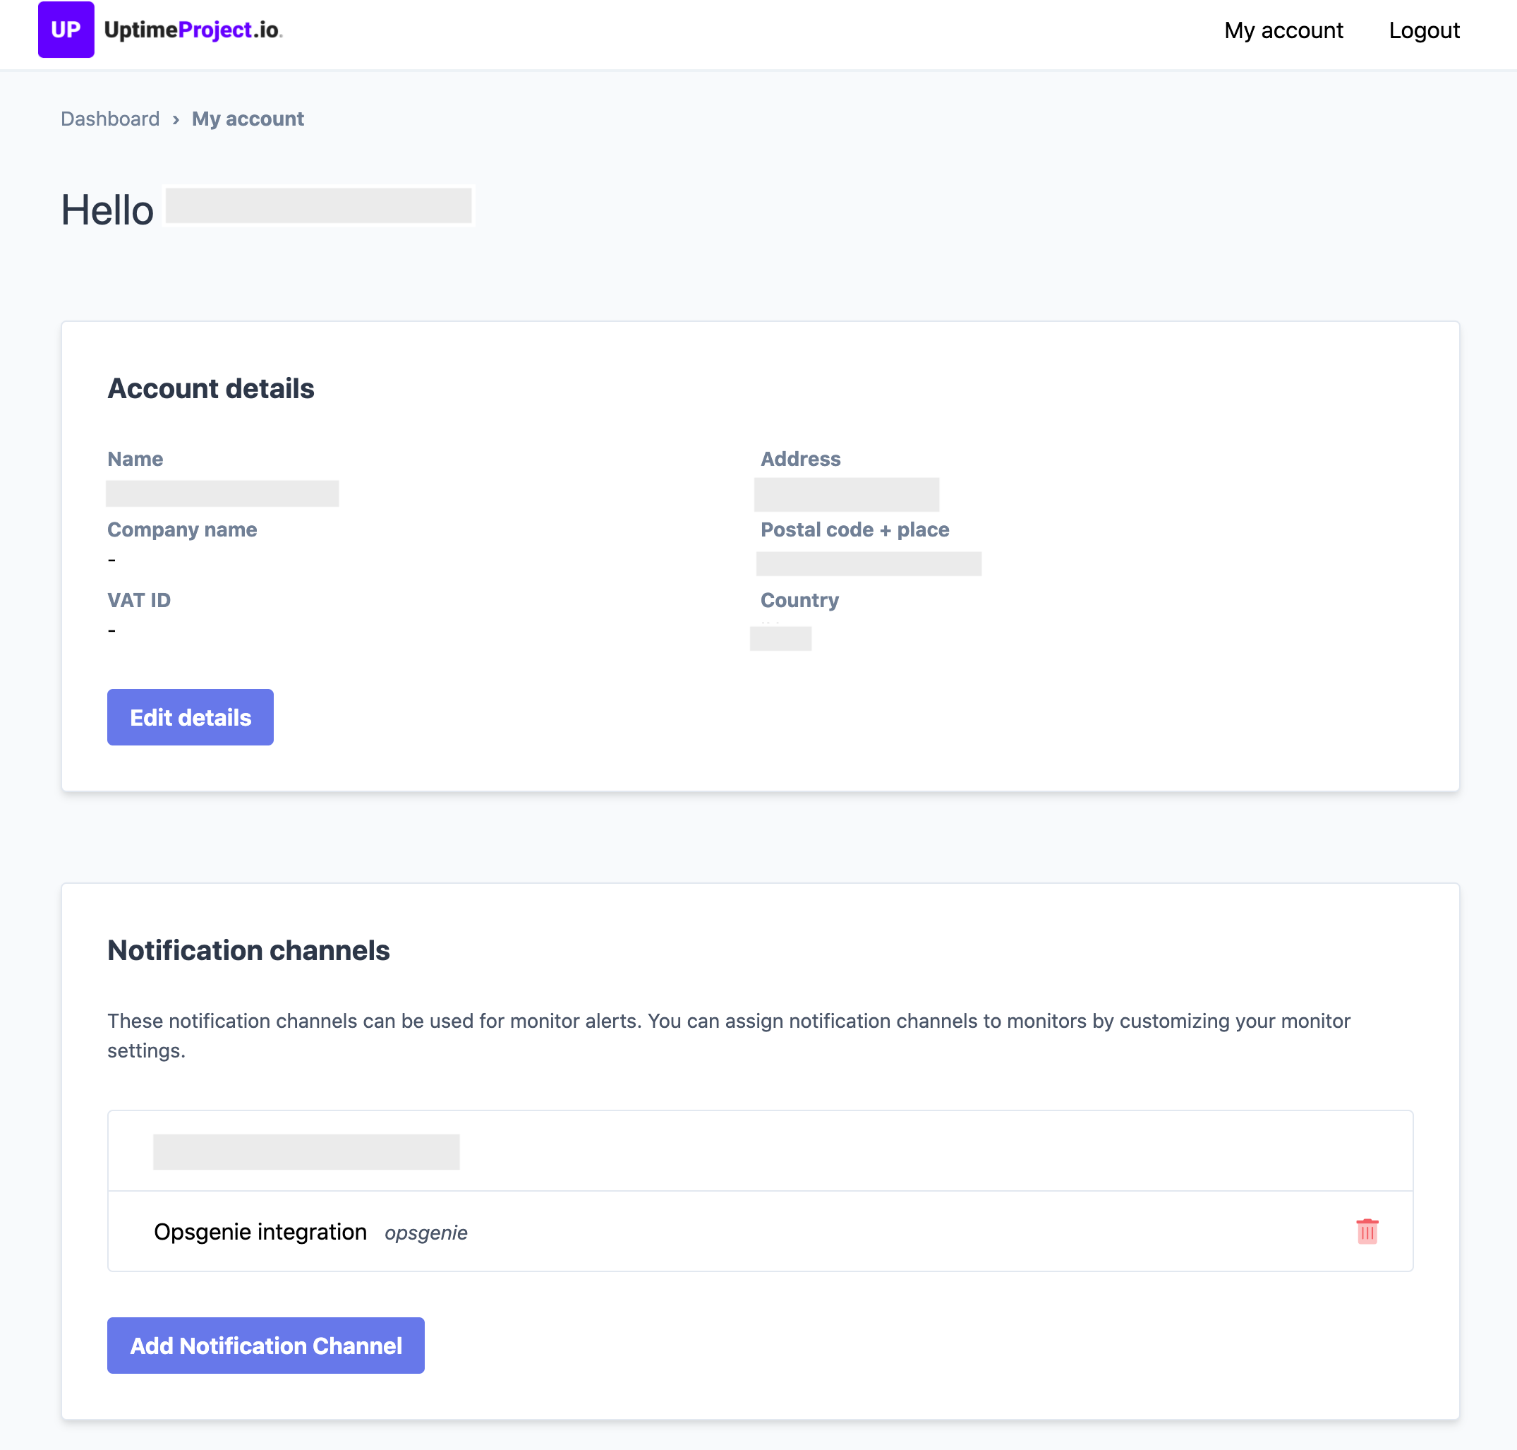Image resolution: width=1517 pixels, height=1450 pixels.
Task: Expand the account details section
Action: coord(190,717)
